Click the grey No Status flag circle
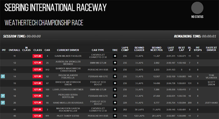219x119 pixels. [197, 8]
